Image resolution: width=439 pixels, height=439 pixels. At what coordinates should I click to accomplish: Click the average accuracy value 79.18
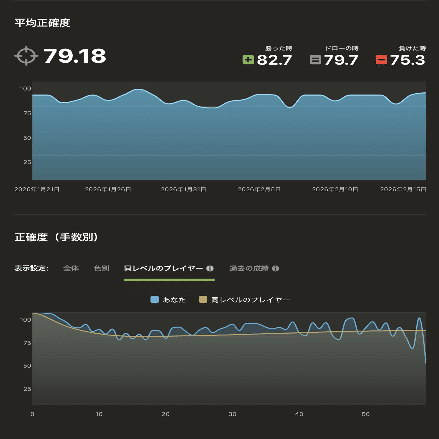click(x=75, y=56)
